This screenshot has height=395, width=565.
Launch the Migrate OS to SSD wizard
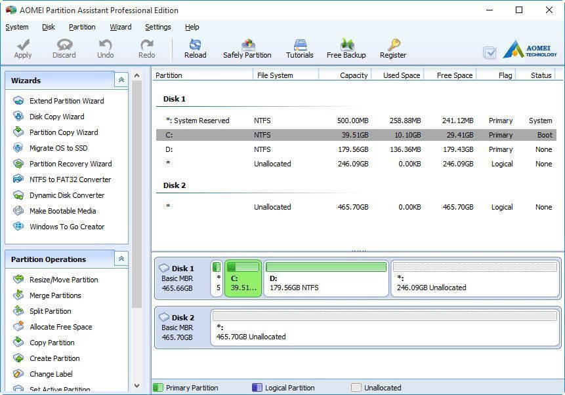58,148
